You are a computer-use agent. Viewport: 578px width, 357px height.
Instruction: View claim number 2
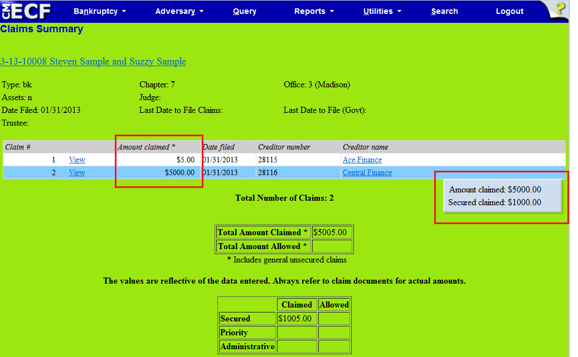tap(77, 172)
